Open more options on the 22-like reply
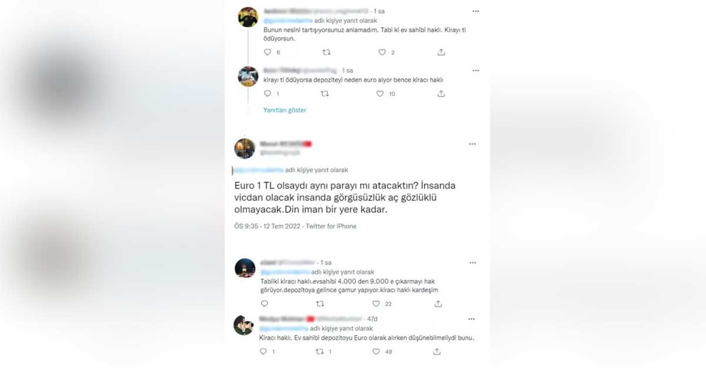 pos(472,263)
